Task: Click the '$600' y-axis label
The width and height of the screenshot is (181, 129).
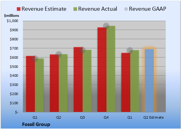Action: (x=14, y=57)
